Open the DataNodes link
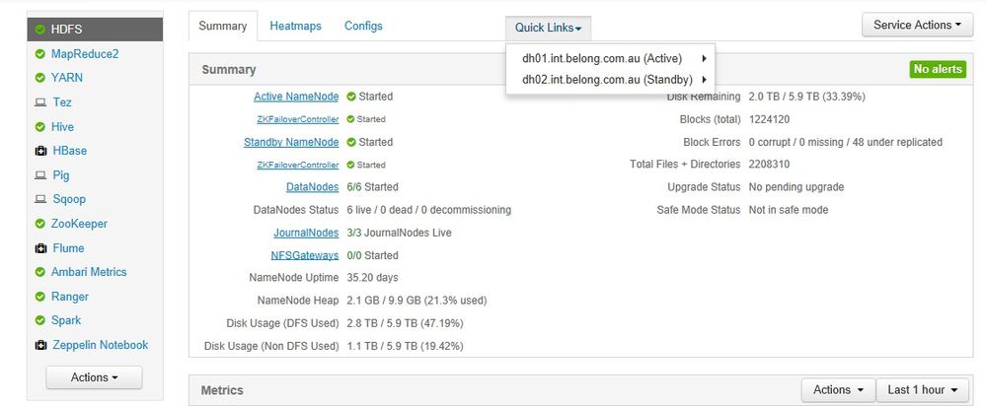The image size is (986, 406). click(x=312, y=187)
